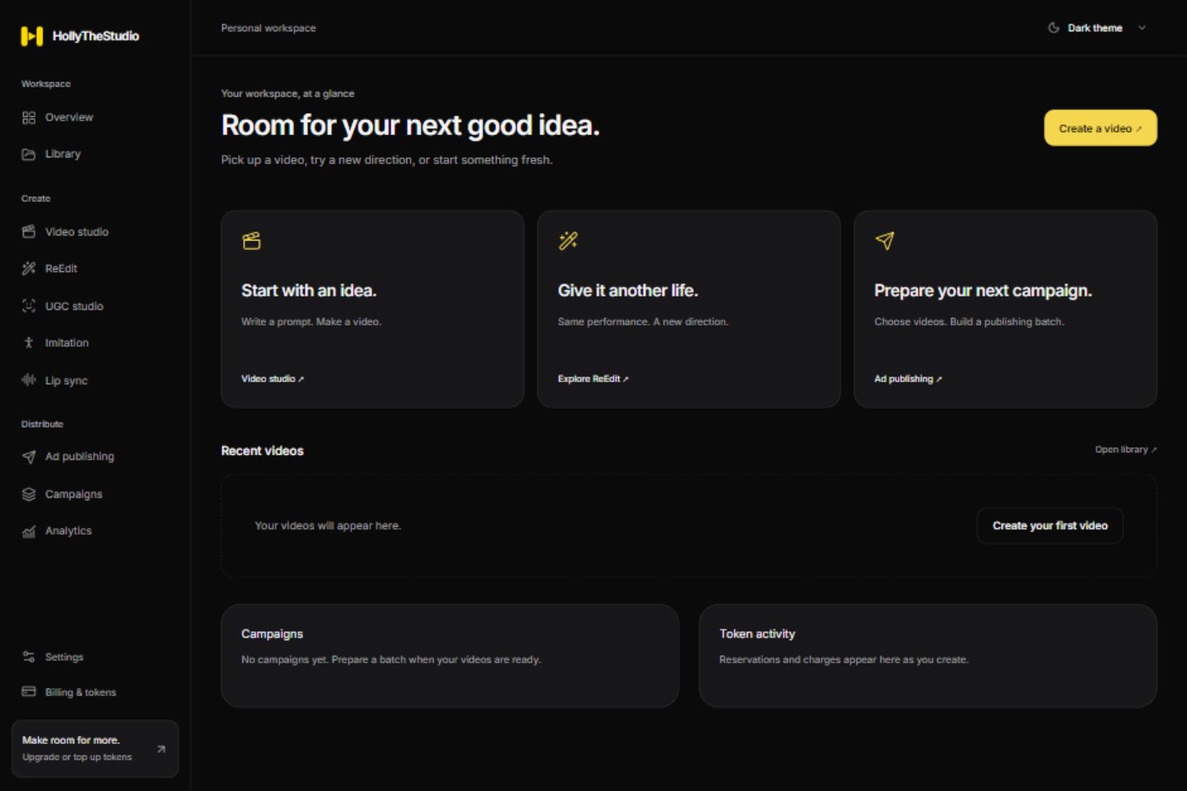Click Create your first video button
This screenshot has width=1187, height=791.
coord(1049,526)
